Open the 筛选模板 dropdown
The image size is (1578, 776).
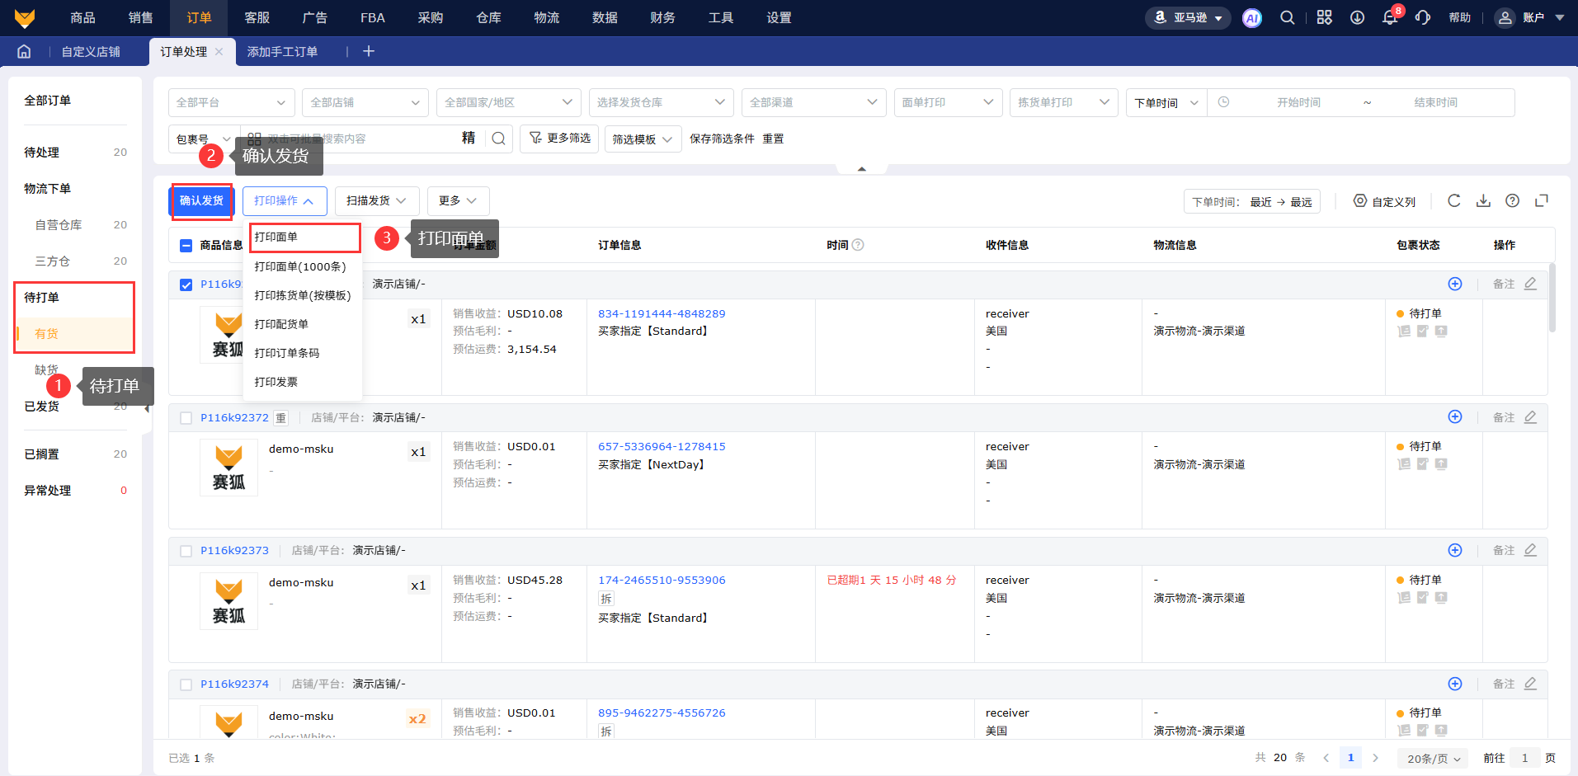(643, 139)
